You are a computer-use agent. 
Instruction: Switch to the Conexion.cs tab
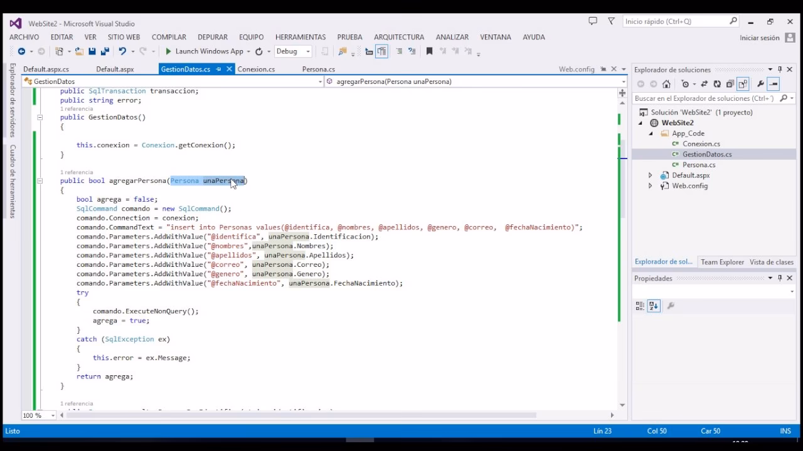point(256,69)
